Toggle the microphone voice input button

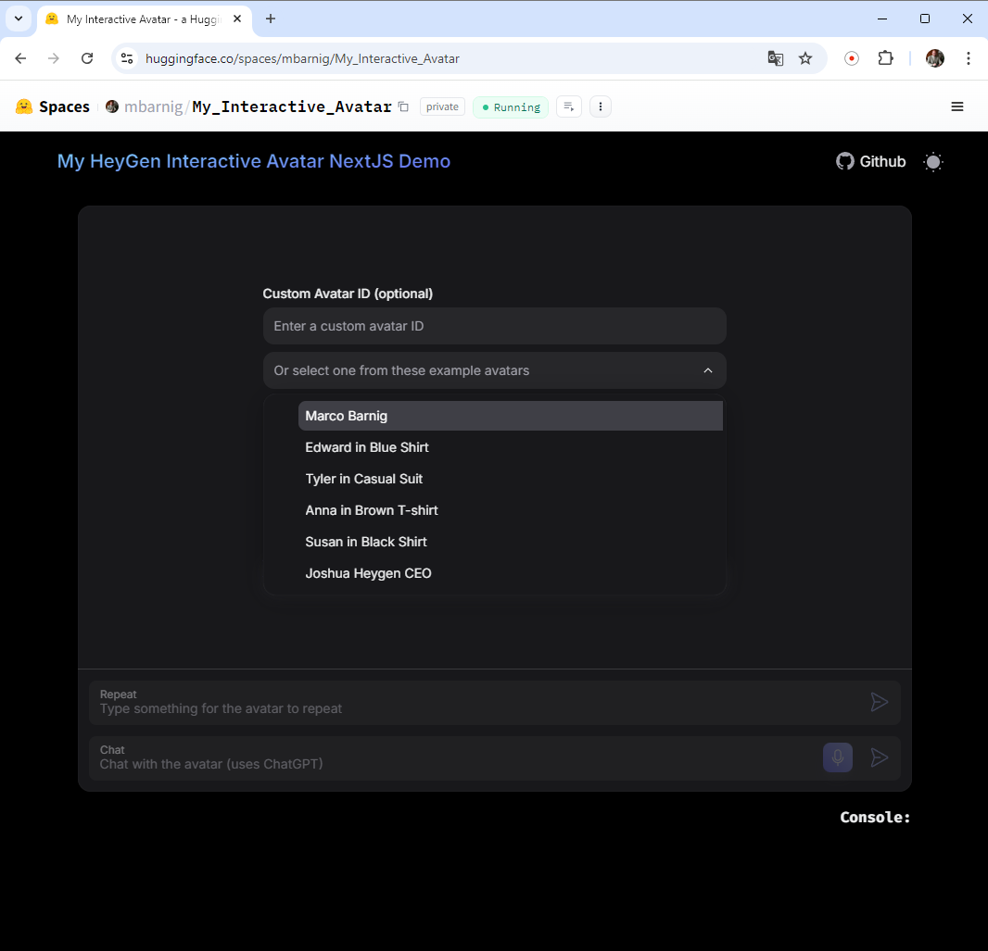[x=838, y=757]
